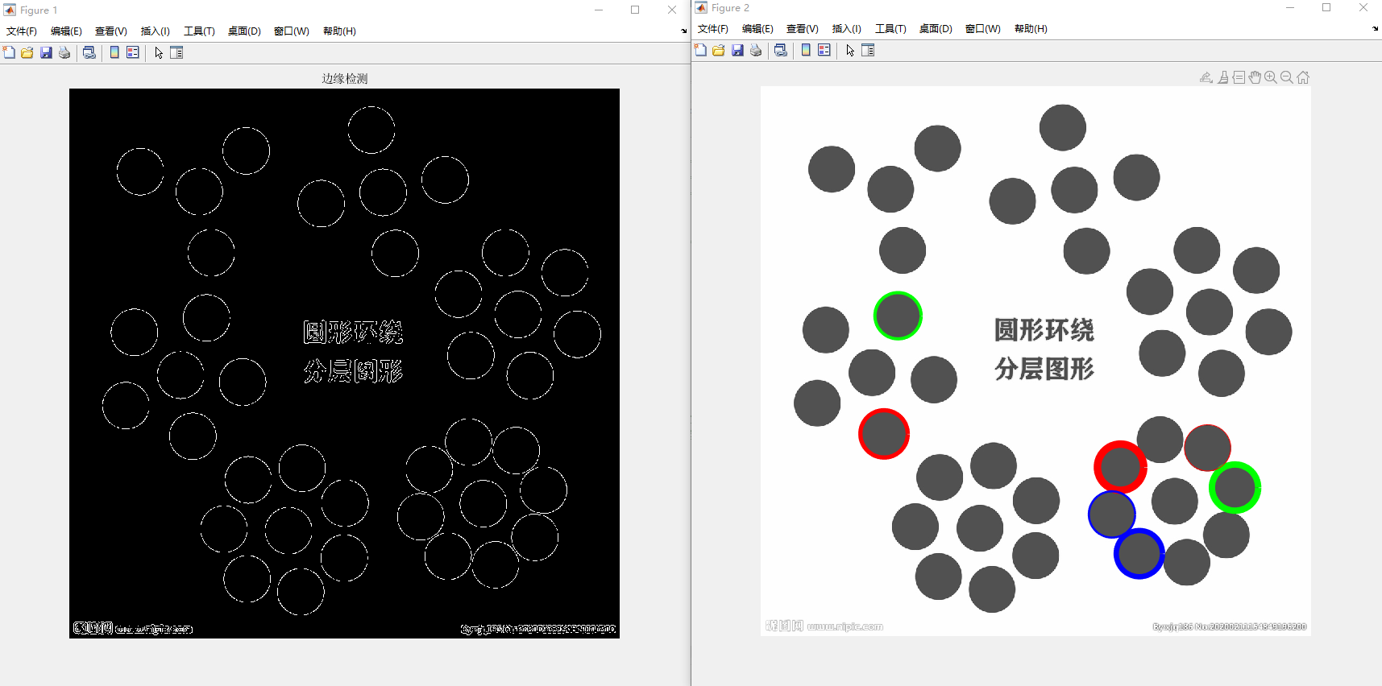Click the edge-detected image in Figure 1

point(344,363)
